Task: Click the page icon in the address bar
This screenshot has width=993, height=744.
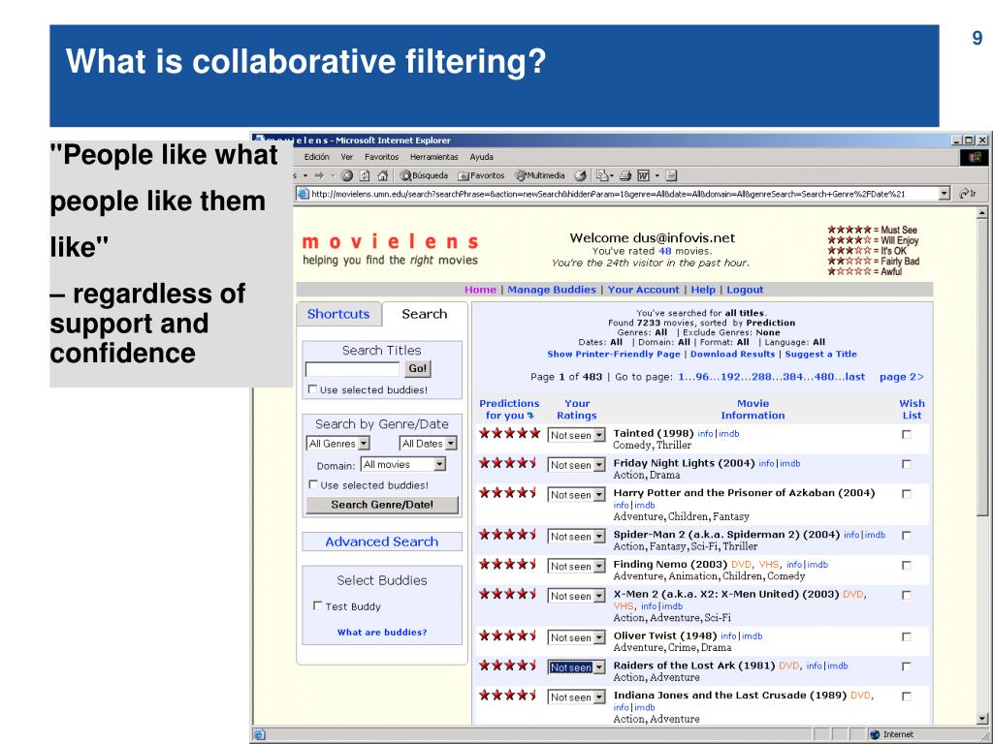Action: [x=304, y=194]
